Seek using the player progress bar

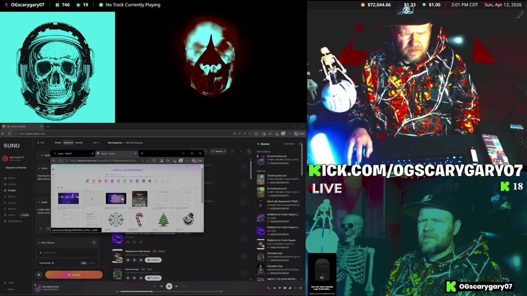[170, 291]
